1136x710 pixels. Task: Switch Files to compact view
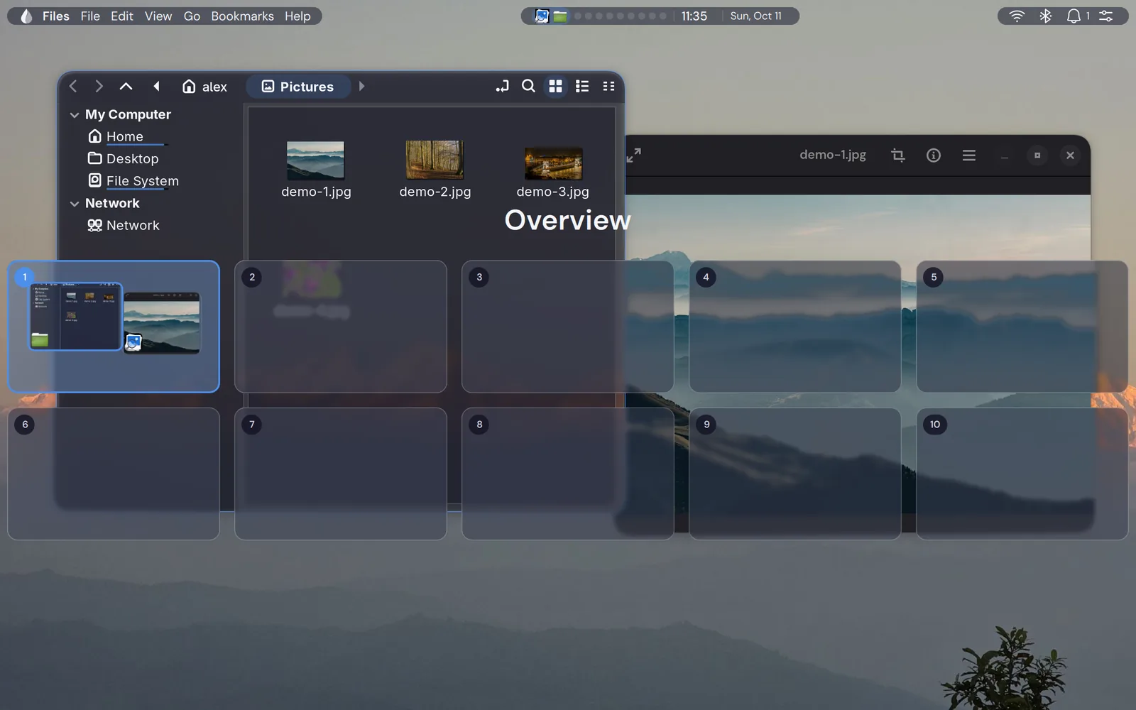(x=608, y=87)
